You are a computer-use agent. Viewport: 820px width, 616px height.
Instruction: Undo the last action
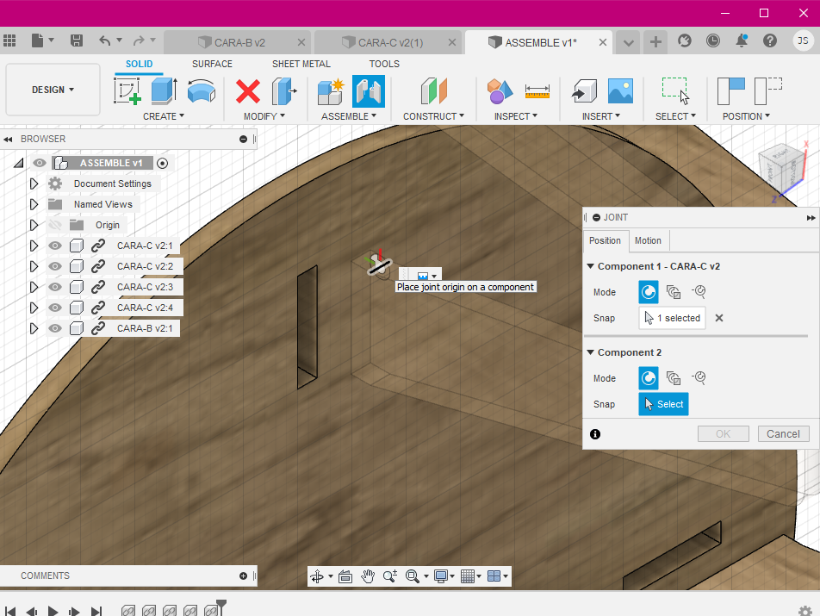[104, 40]
